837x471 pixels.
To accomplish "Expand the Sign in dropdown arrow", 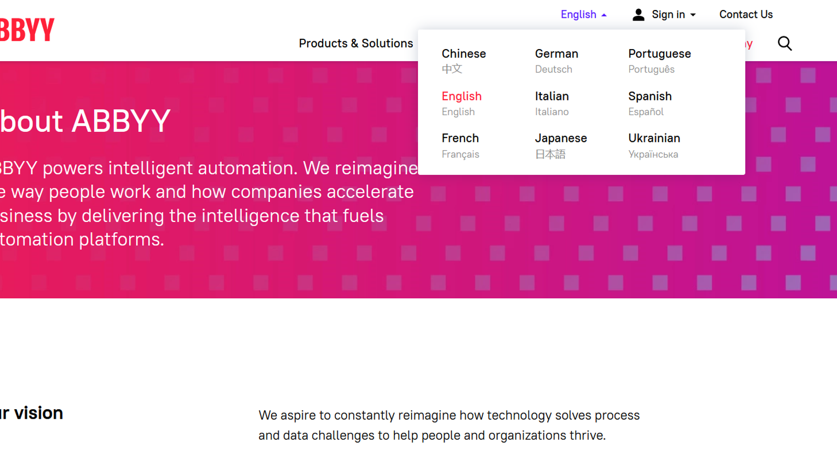I will coord(693,15).
